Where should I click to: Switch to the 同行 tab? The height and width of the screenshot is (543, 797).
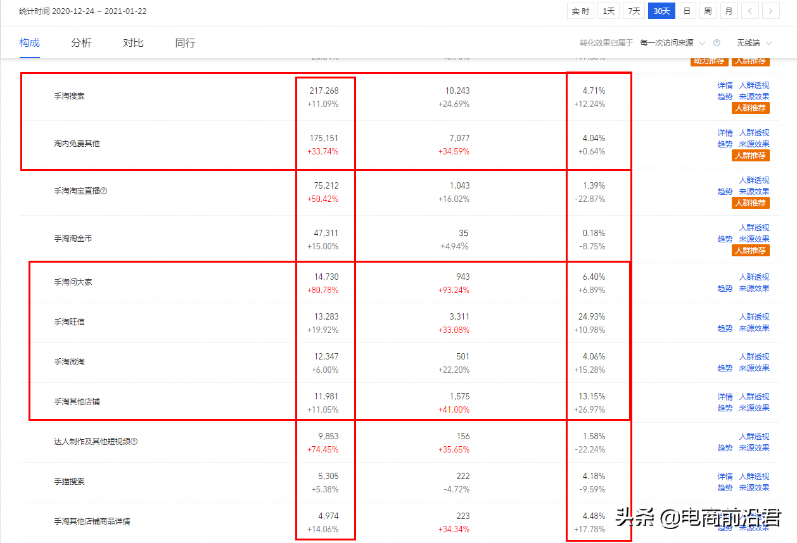click(x=186, y=43)
